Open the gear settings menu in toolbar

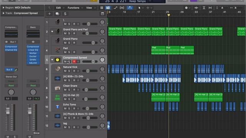[186, 8]
